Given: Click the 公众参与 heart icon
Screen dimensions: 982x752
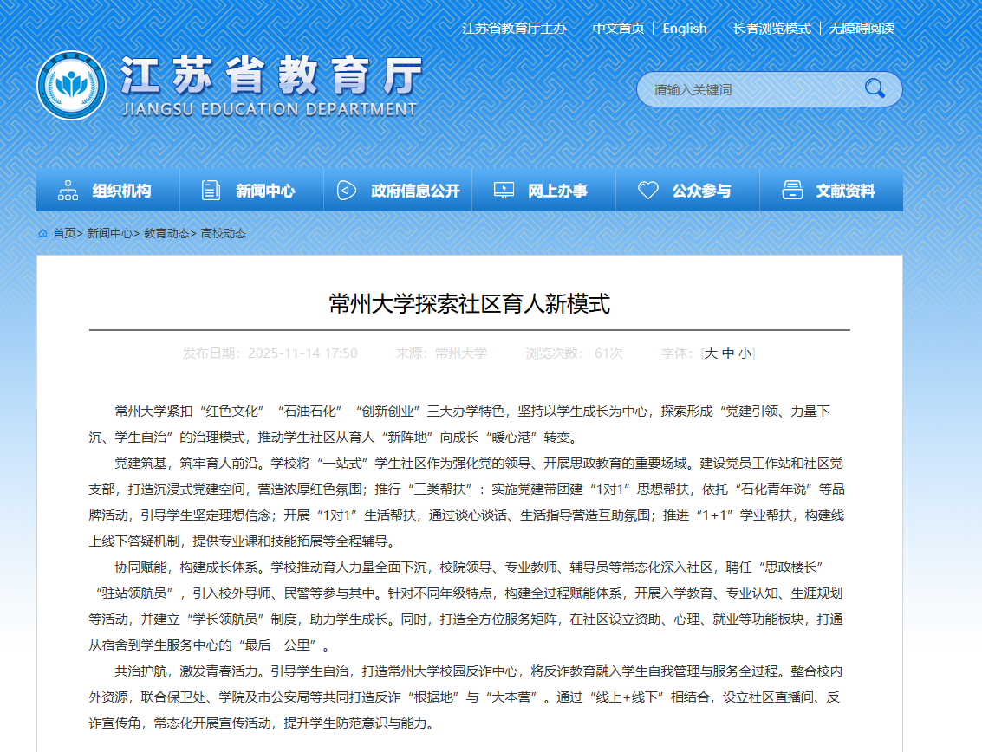Looking at the screenshot, I should pos(648,191).
